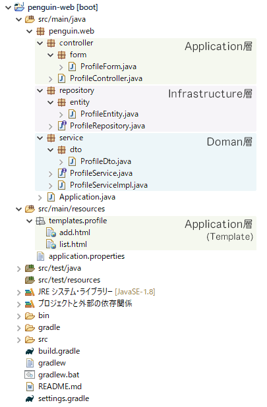This screenshot has height=407, width=267.
Task: Select the gradle folder label
Action: pos(49,327)
